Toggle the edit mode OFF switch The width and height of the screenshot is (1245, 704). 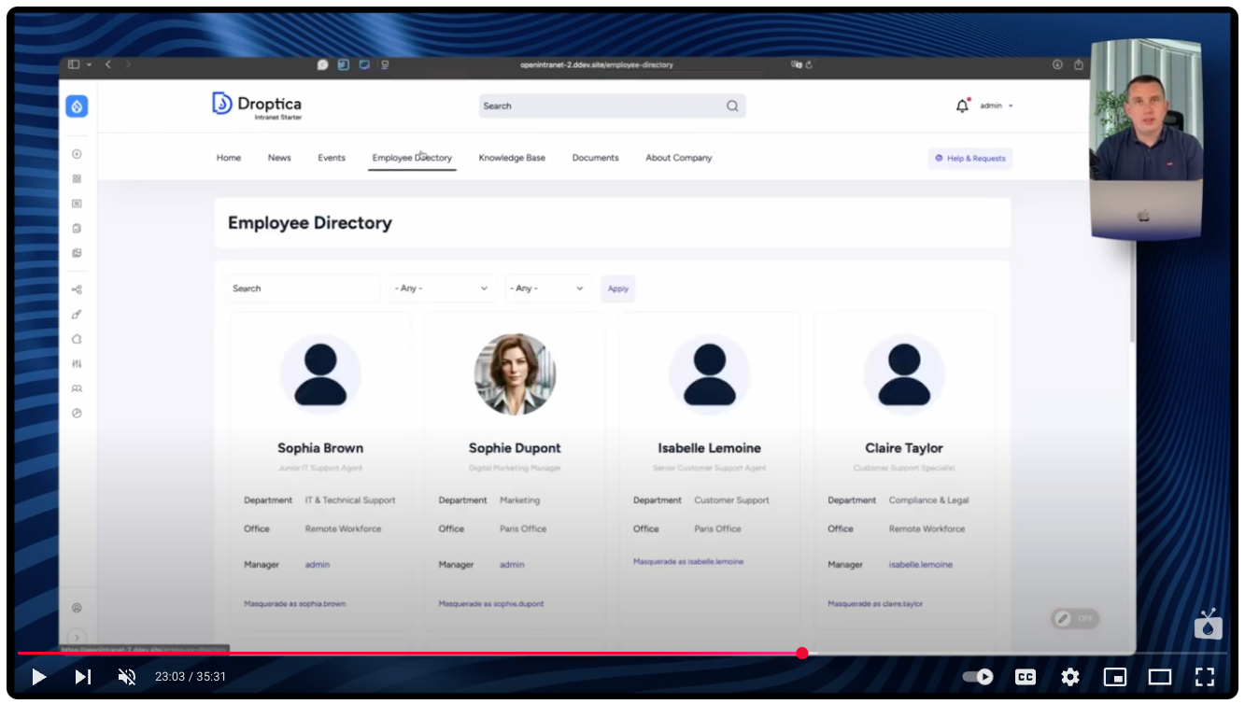[1074, 619]
